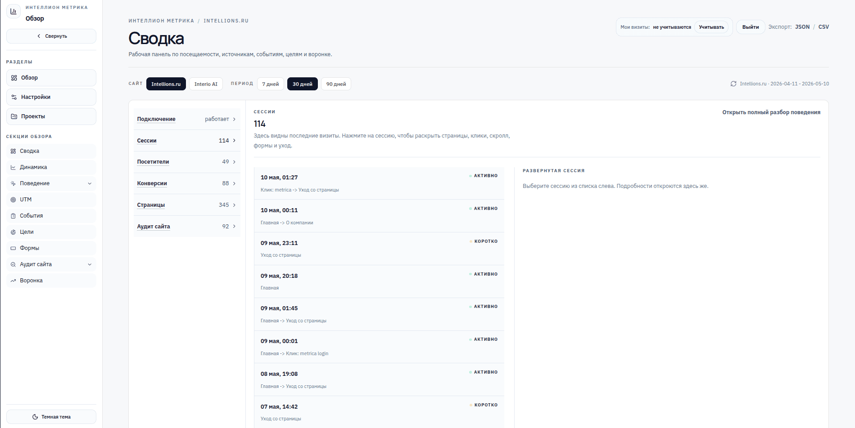Click the Динамика chart icon
The image size is (855, 428).
[x=13, y=167]
